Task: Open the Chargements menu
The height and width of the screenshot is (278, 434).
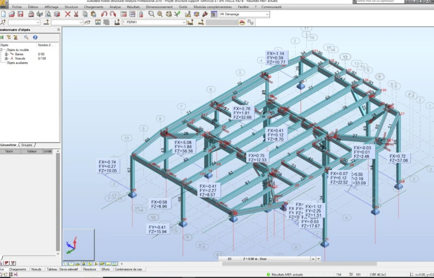Action: pos(94,7)
